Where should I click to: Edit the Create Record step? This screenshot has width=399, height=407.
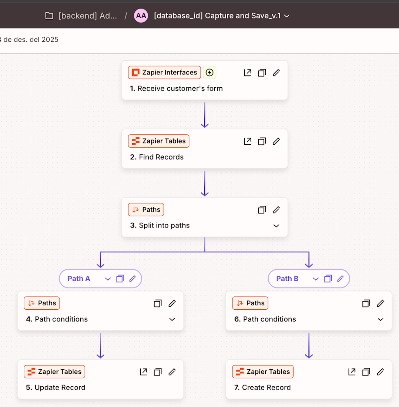tap(380, 372)
